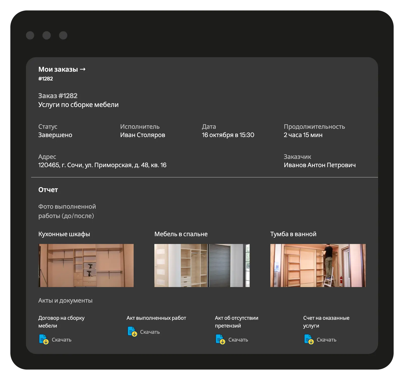Click the customer name Иванов Антон Петрович

[x=320, y=165]
